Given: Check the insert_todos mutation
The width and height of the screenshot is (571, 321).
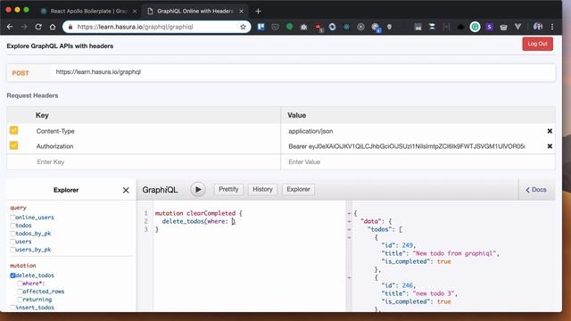Looking at the screenshot, I should [12, 307].
